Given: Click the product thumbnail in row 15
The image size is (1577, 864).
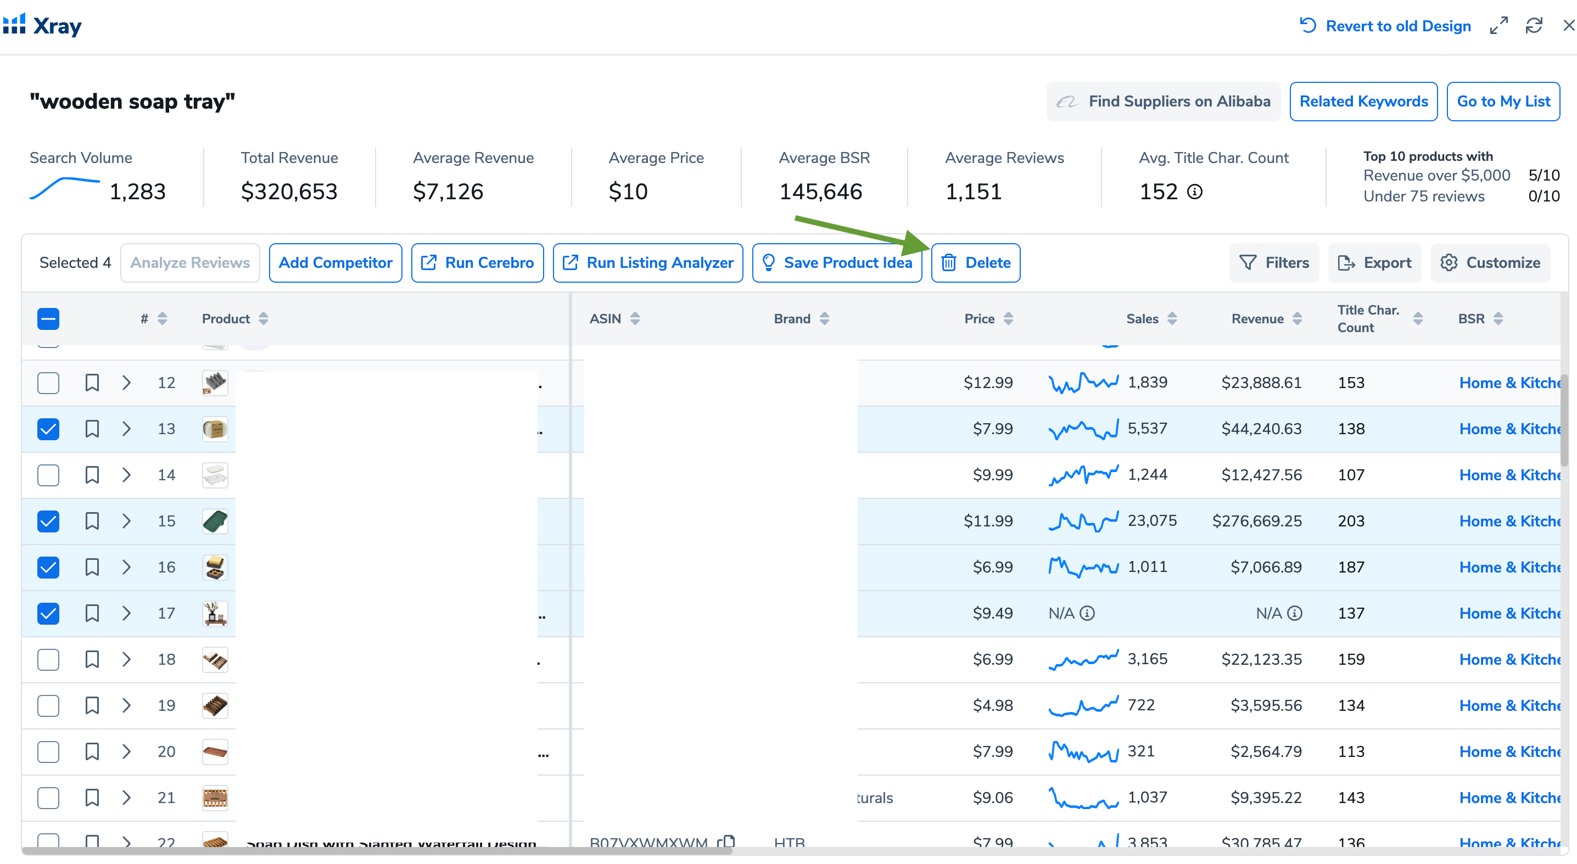Looking at the screenshot, I should point(215,521).
